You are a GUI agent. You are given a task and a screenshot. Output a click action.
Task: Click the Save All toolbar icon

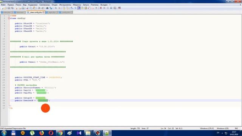point(12,8)
